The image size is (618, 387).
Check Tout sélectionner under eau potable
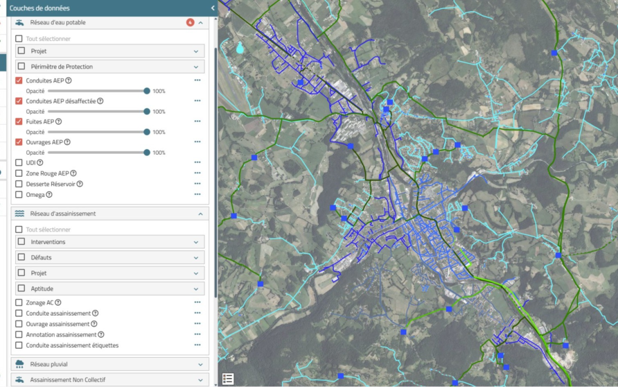19,39
